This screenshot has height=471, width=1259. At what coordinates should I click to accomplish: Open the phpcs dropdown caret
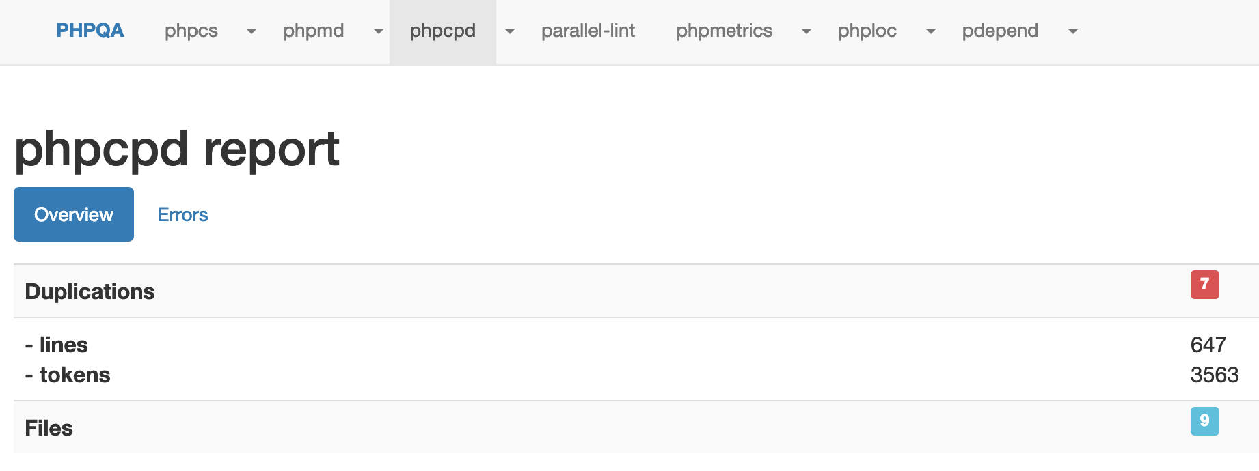[251, 31]
